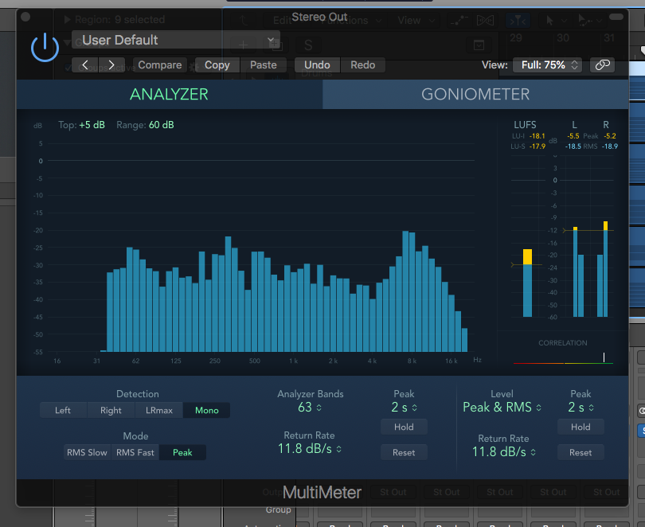This screenshot has height=527, width=645.
Task: Select Peak analyzer mode
Action: click(x=182, y=453)
